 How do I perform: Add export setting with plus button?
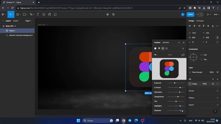click(x=218, y=105)
